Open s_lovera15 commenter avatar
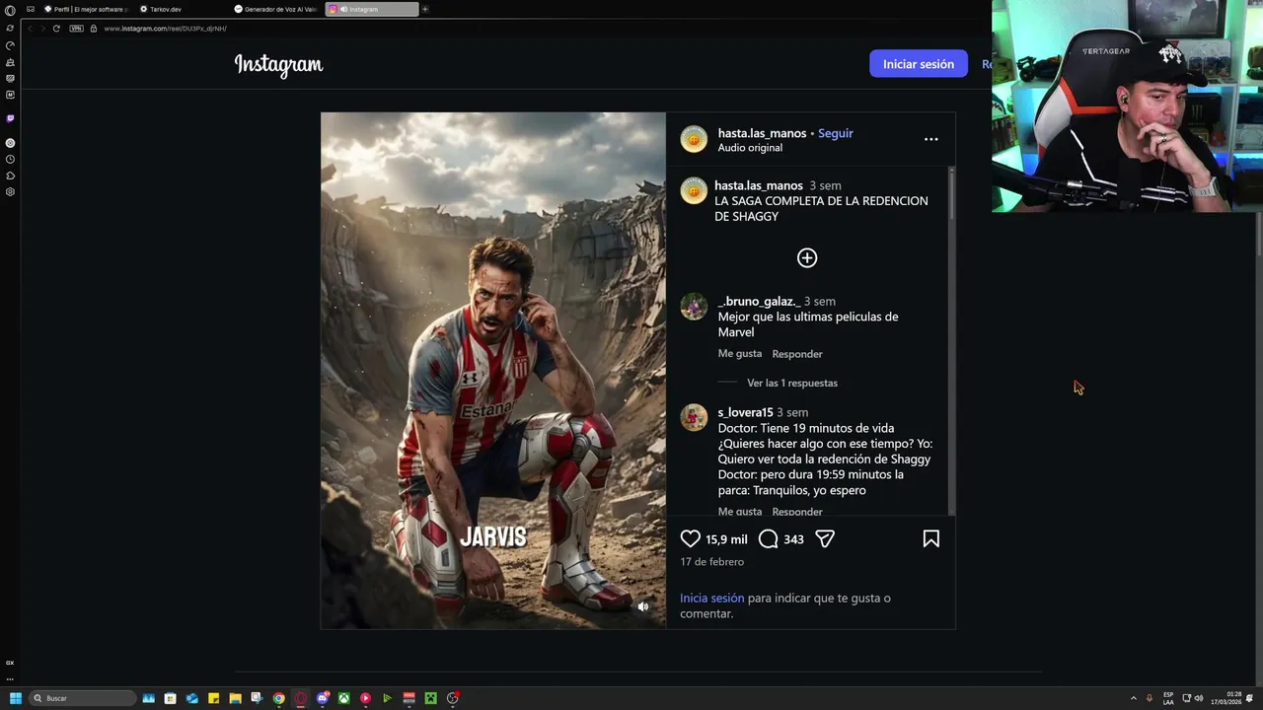Screen dimensions: 1263x710 (x=694, y=417)
